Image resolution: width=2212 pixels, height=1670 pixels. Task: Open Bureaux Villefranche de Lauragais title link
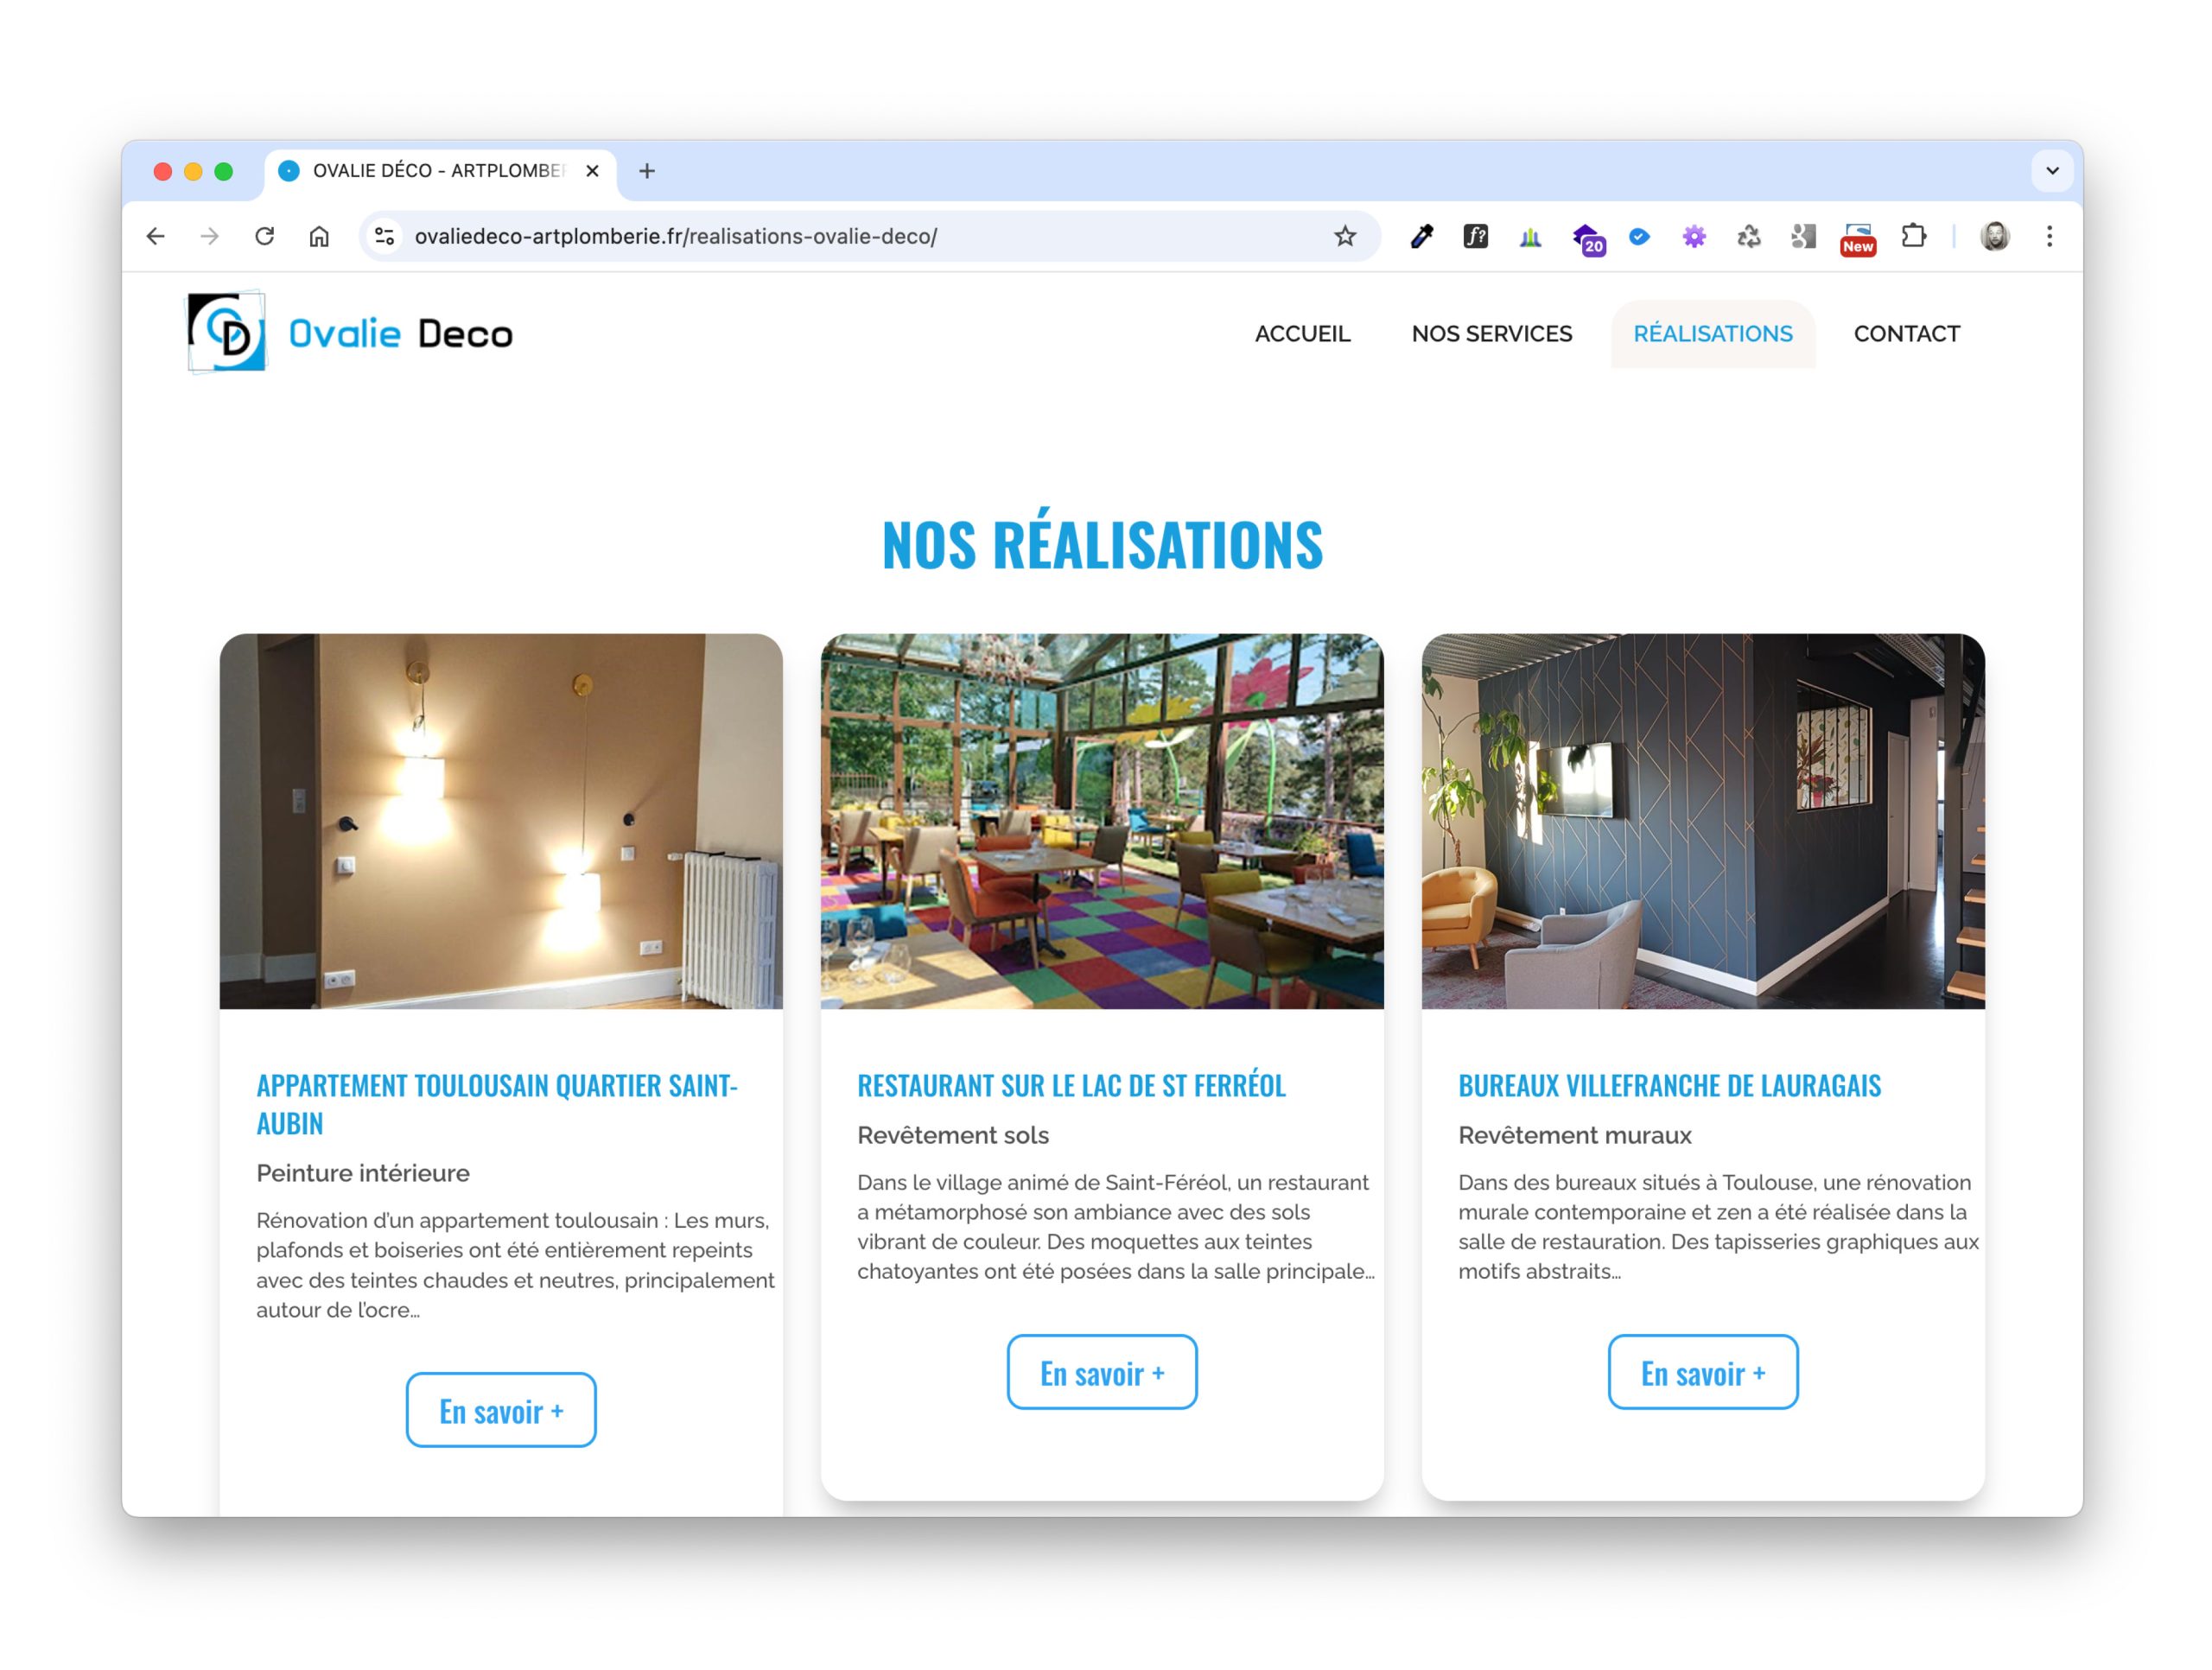pos(1669,1085)
